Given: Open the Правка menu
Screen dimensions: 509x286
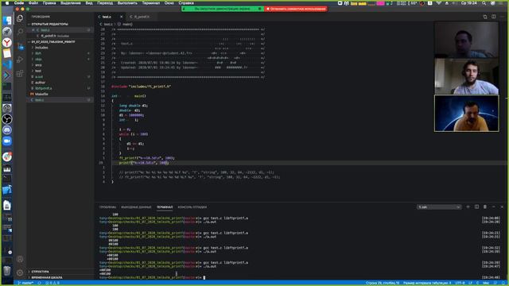Looking at the screenshot, I should (49, 3).
